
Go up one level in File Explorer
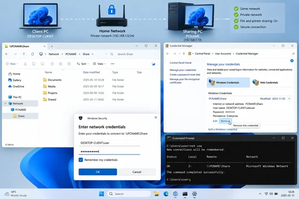coord(24,54)
